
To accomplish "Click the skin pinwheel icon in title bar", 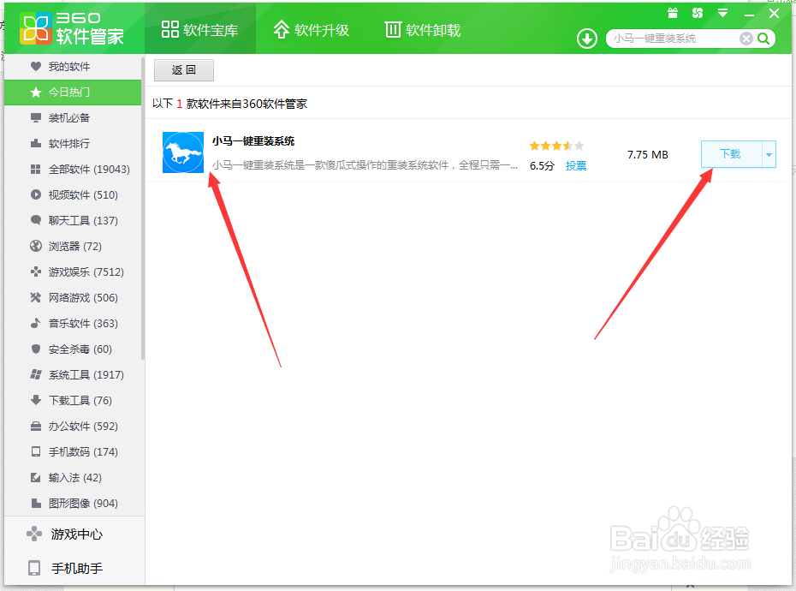I will coord(698,13).
